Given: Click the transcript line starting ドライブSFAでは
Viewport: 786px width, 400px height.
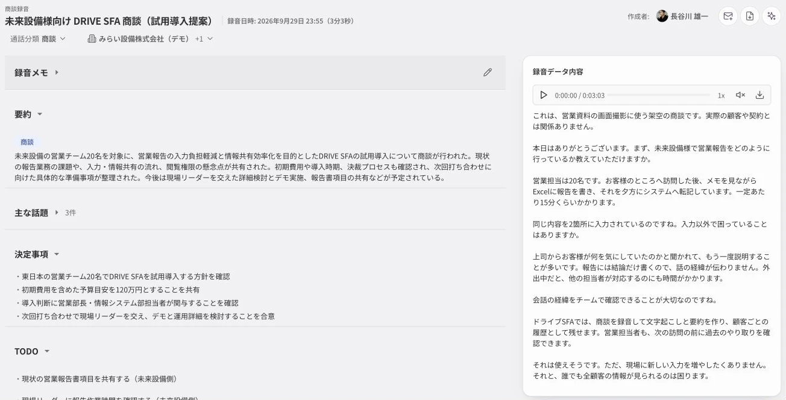Looking at the screenshot, I should click(x=652, y=333).
